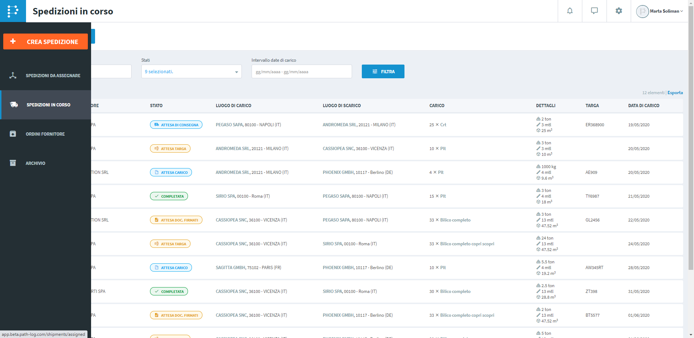
Task: Open Spedizioni da assegnare menu
Action: (46, 75)
